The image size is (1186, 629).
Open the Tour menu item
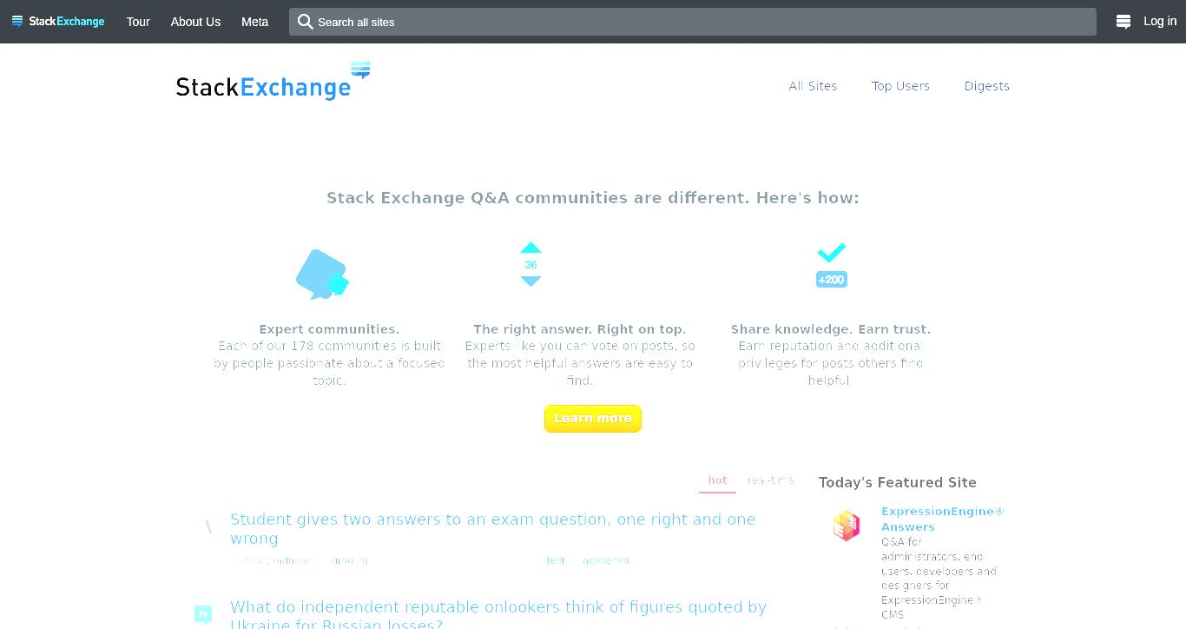tap(138, 22)
